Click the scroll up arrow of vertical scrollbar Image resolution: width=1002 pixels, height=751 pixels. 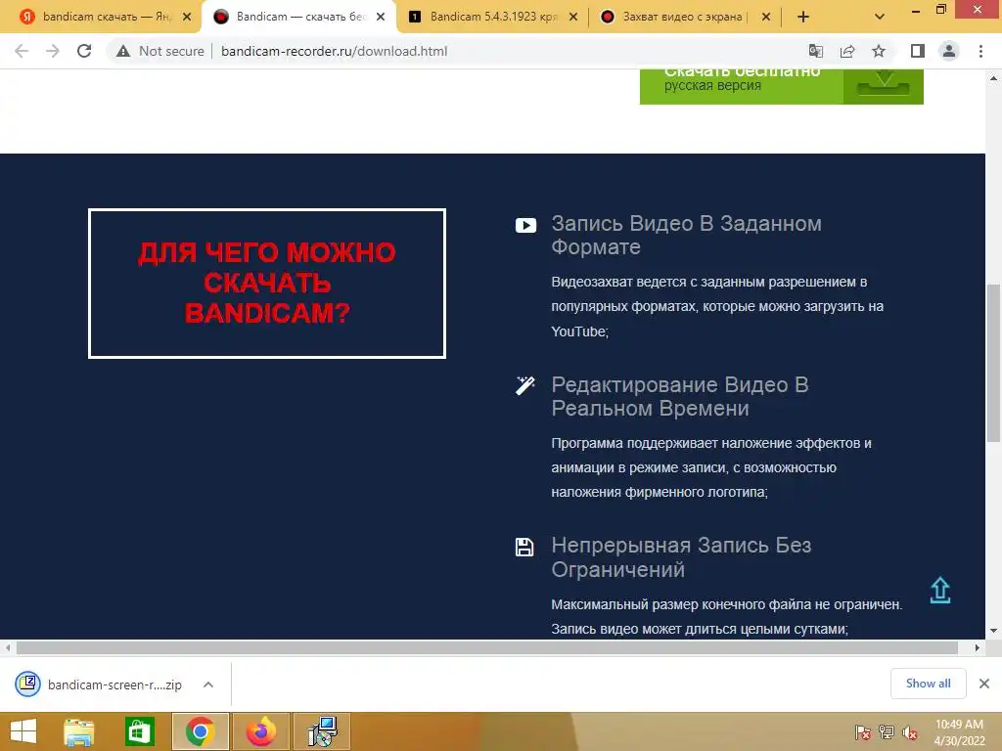pos(994,78)
